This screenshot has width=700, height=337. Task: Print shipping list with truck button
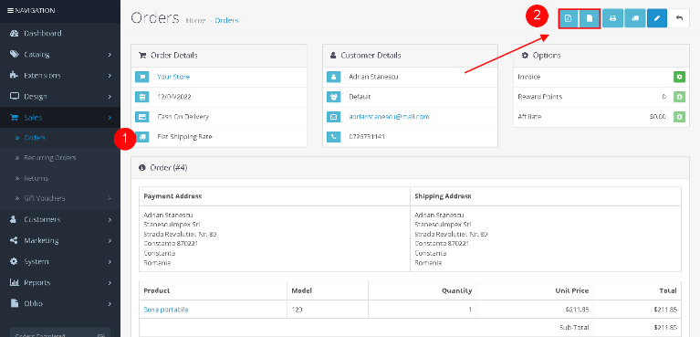pyautogui.click(x=635, y=18)
